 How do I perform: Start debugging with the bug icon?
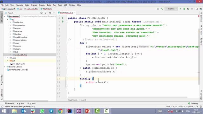click(184, 9)
